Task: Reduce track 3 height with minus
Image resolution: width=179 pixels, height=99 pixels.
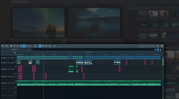Action: [14, 66]
